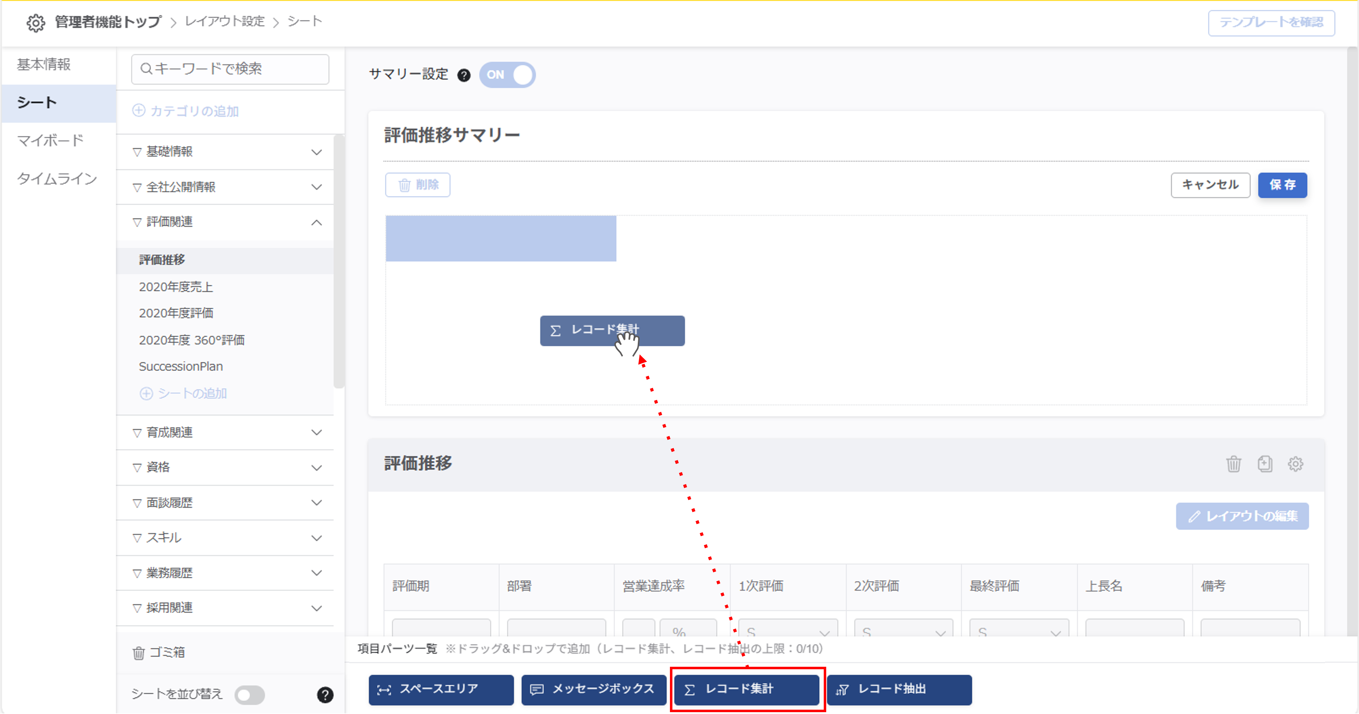Image resolution: width=1359 pixels, height=714 pixels.
Task: Click the trash icon in 評価推移 header
Action: click(1233, 464)
